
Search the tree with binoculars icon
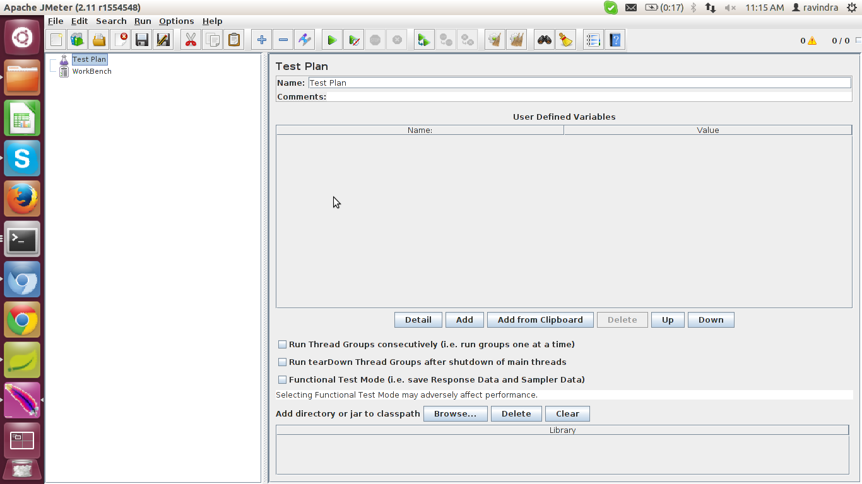click(x=544, y=40)
